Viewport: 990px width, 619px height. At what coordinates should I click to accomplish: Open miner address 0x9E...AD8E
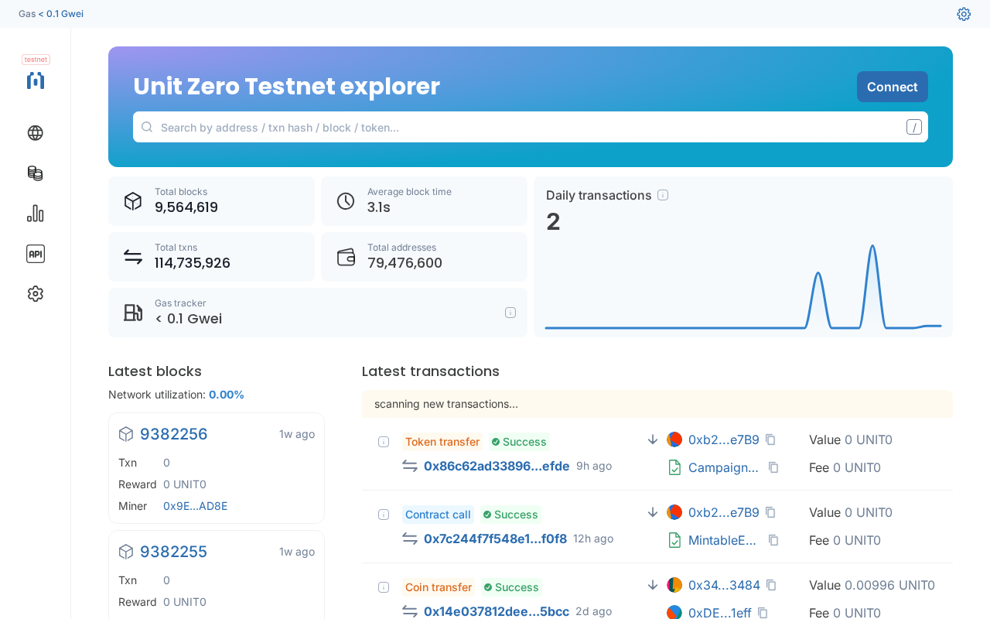pos(196,506)
